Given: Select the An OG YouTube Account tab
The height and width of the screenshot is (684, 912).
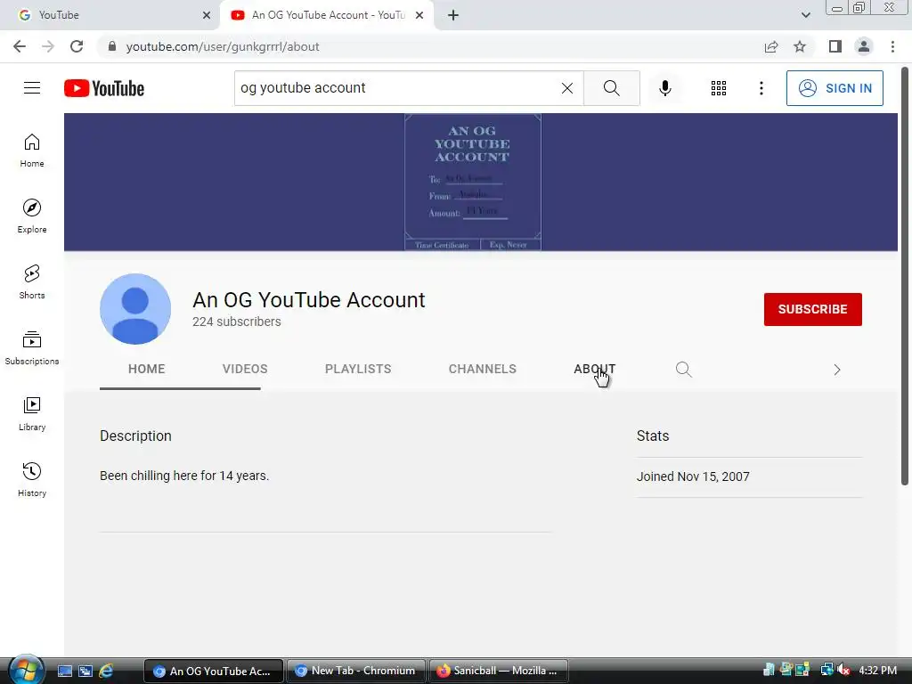Looking at the screenshot, I should tap(326, 15).
